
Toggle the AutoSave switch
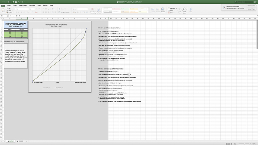click(9, 2)
